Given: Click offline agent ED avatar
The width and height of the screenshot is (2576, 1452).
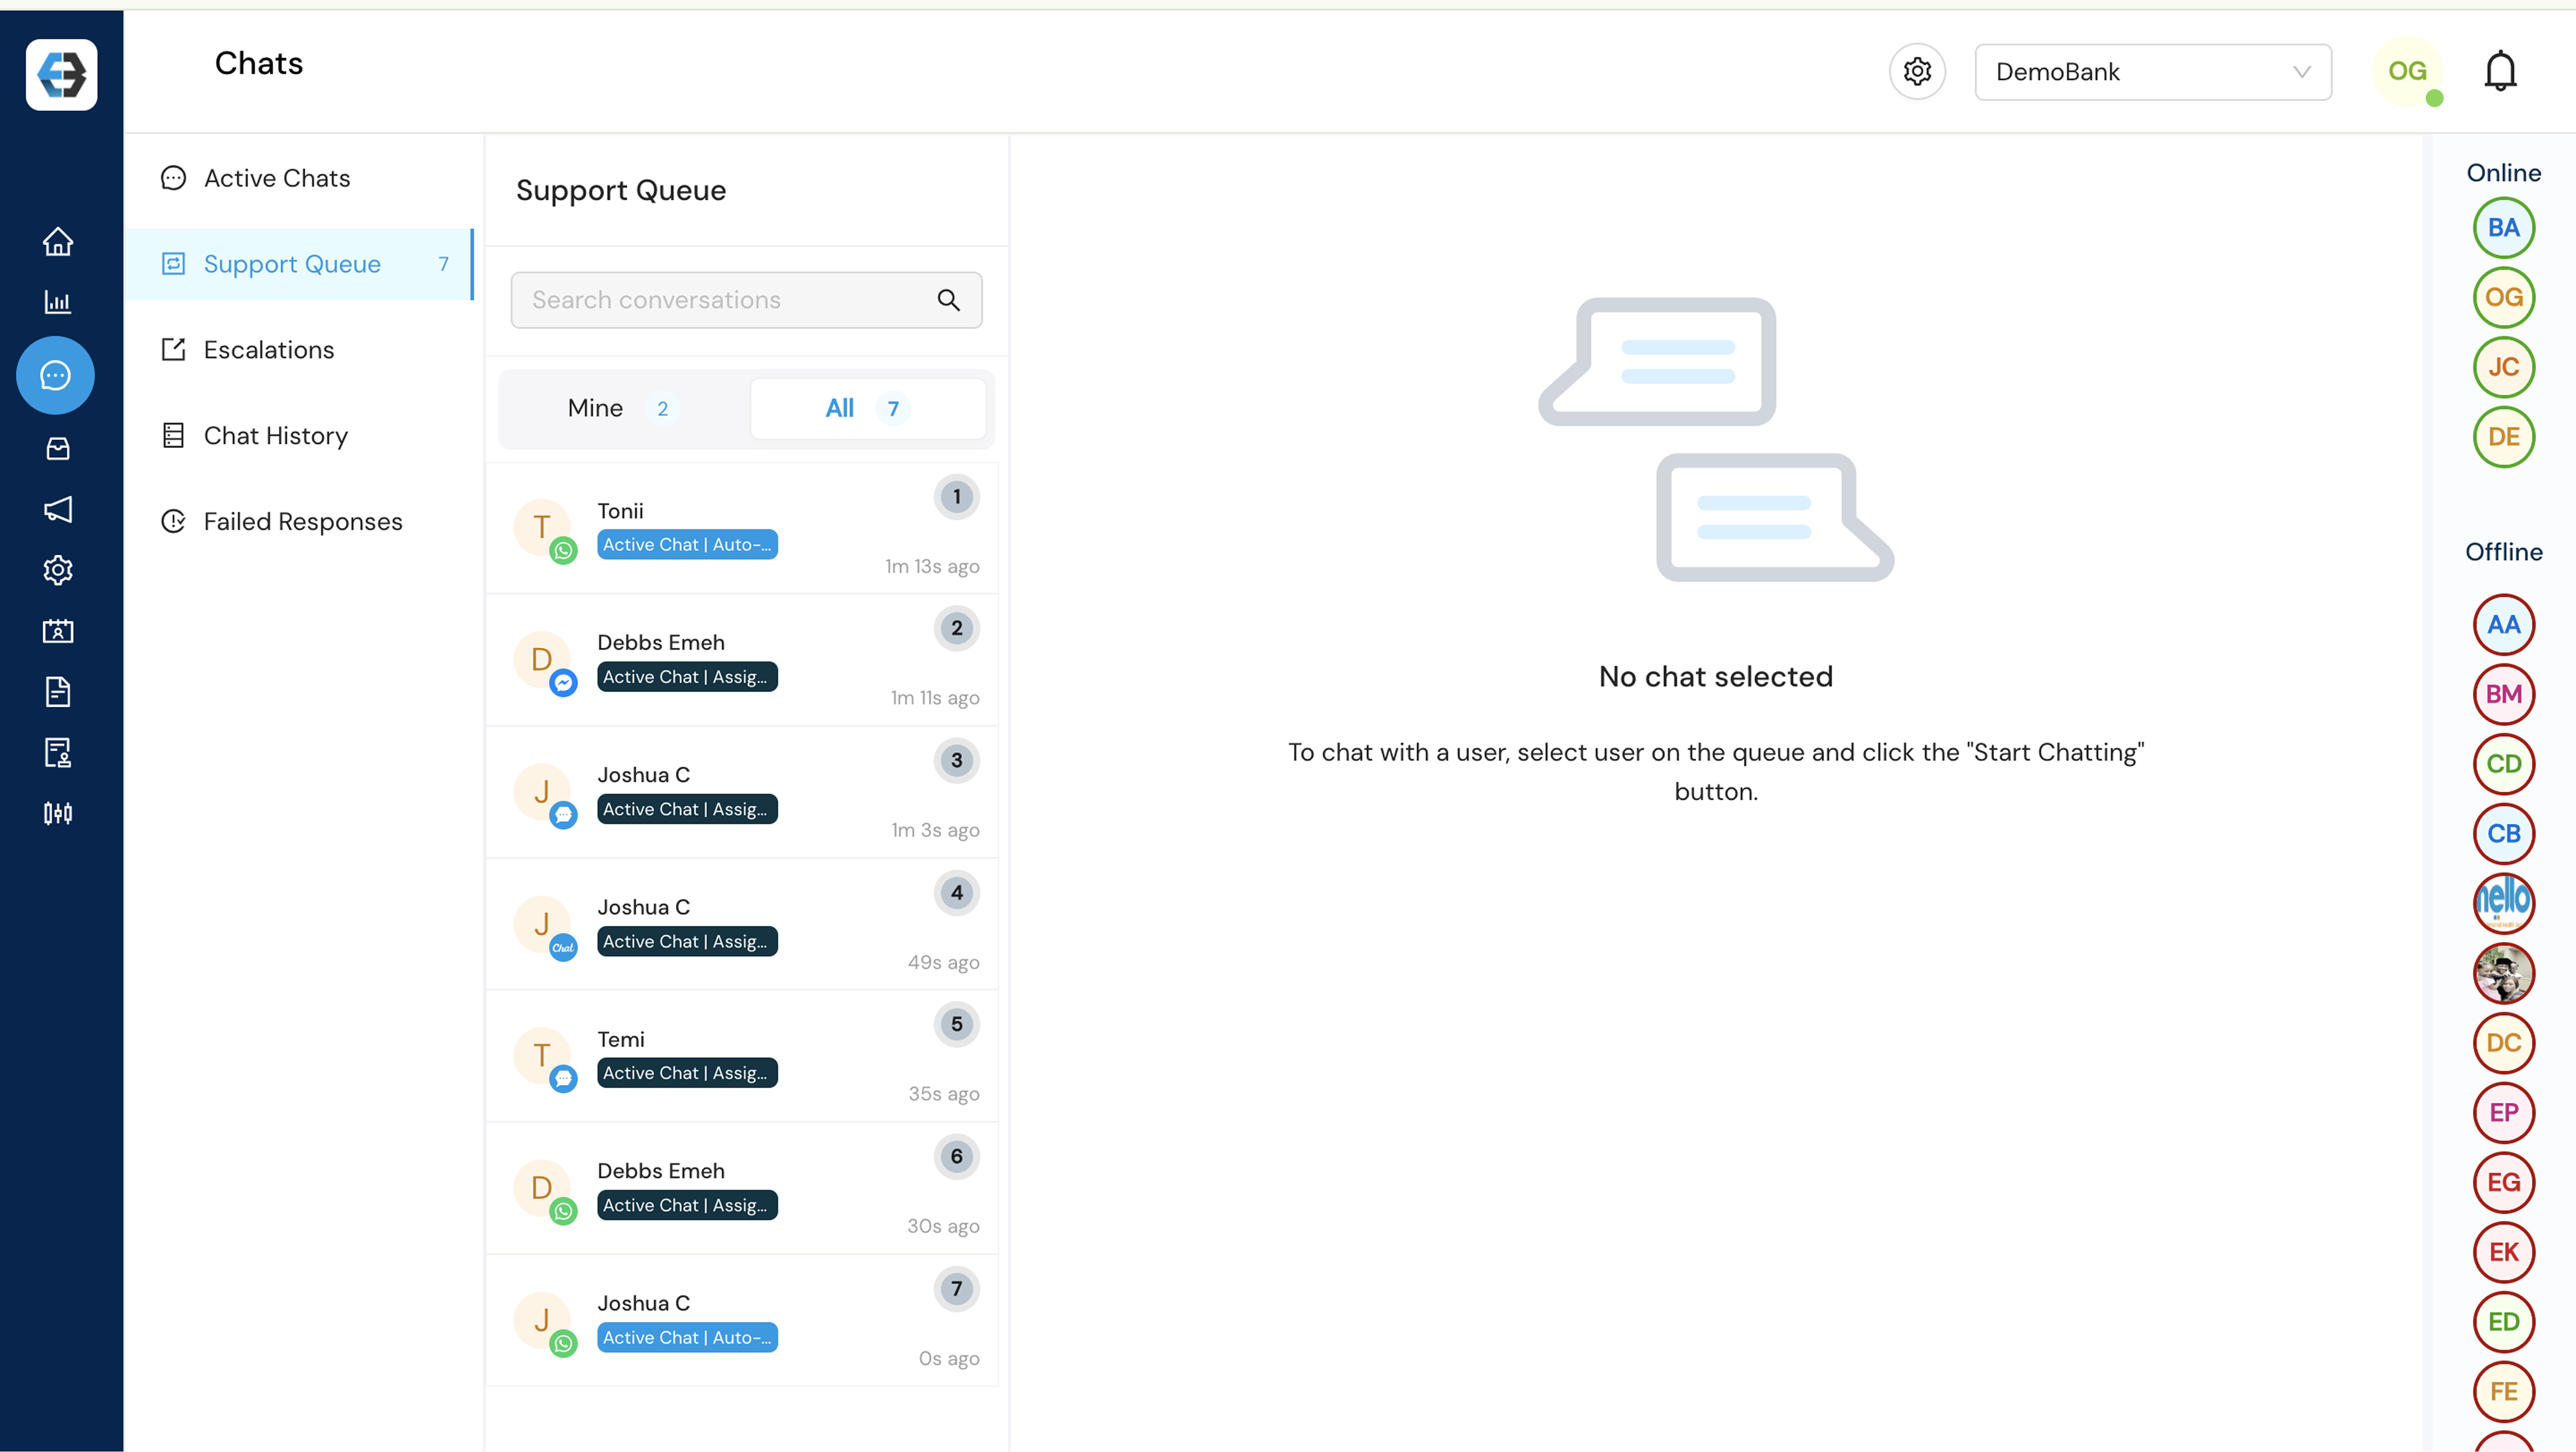Looking at the screenshot, I should coord(2503,1322).
